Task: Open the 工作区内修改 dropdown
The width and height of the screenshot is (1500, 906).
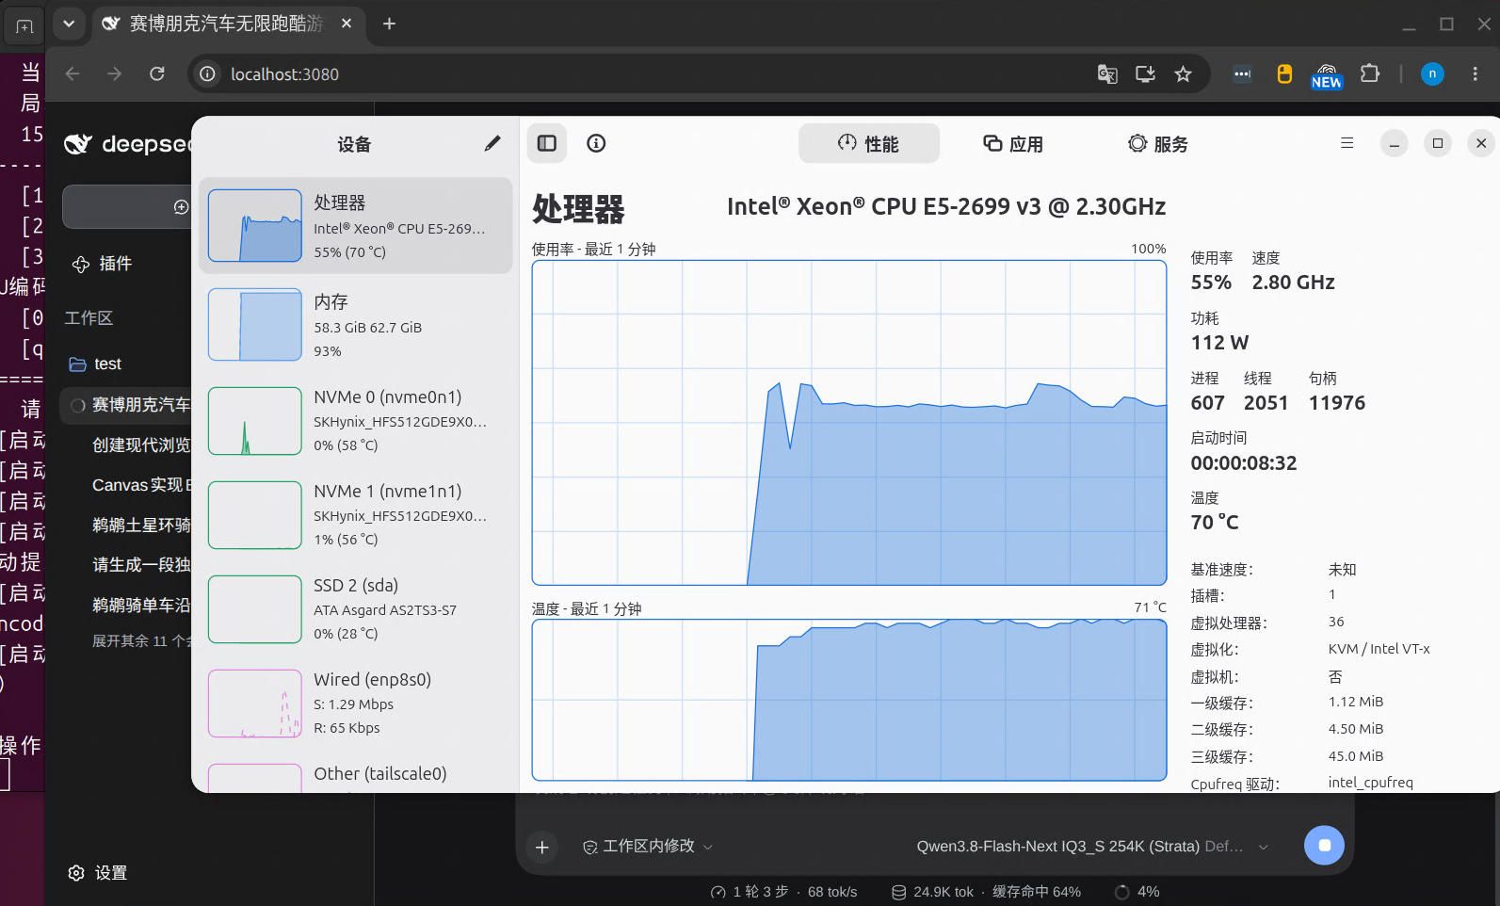Action: [647, 847]
